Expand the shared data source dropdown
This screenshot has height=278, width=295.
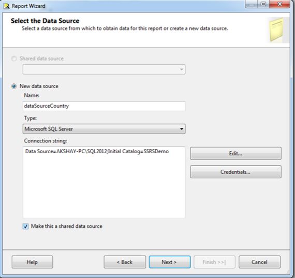pos(104,69)
